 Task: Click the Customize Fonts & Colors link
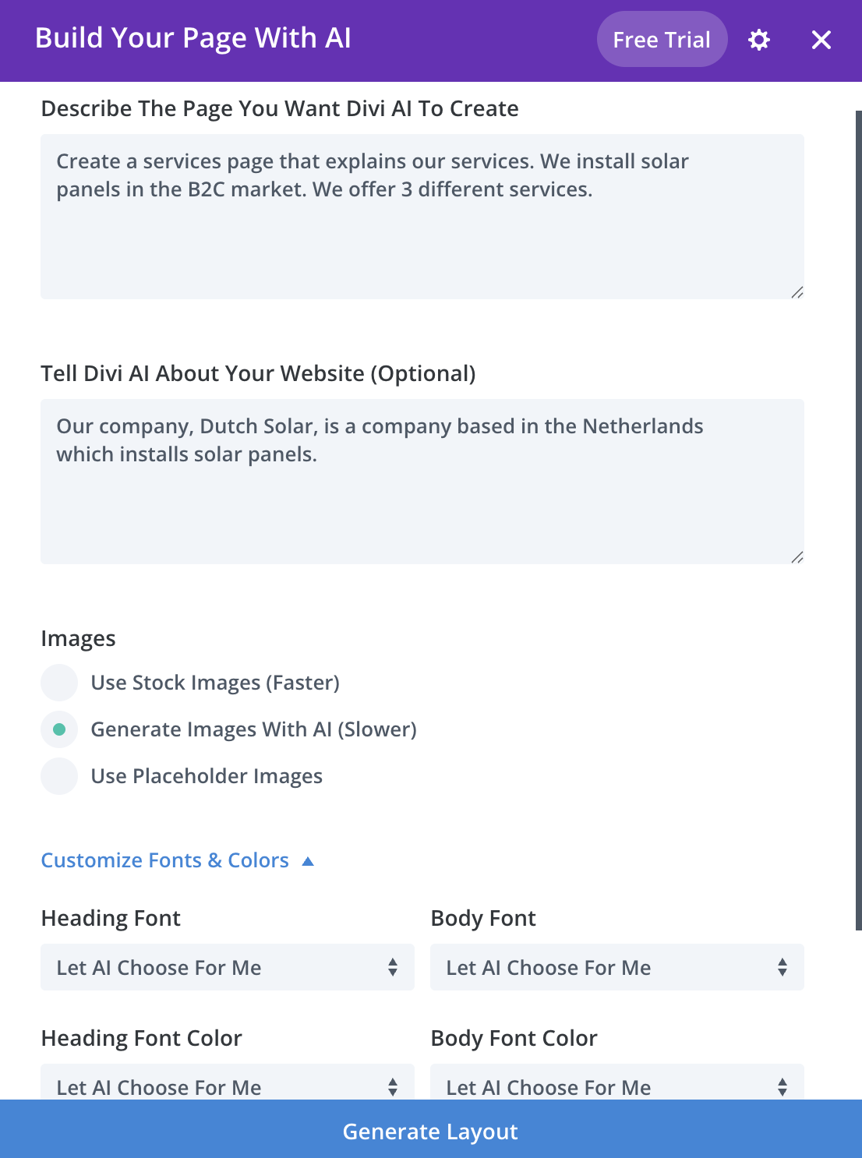coord(165,860)
